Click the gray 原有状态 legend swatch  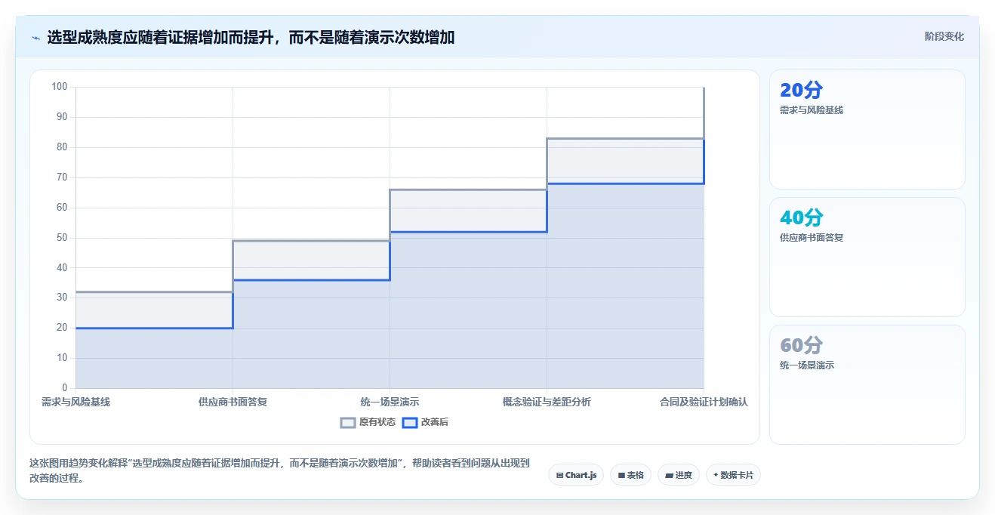tap(348, 423)
